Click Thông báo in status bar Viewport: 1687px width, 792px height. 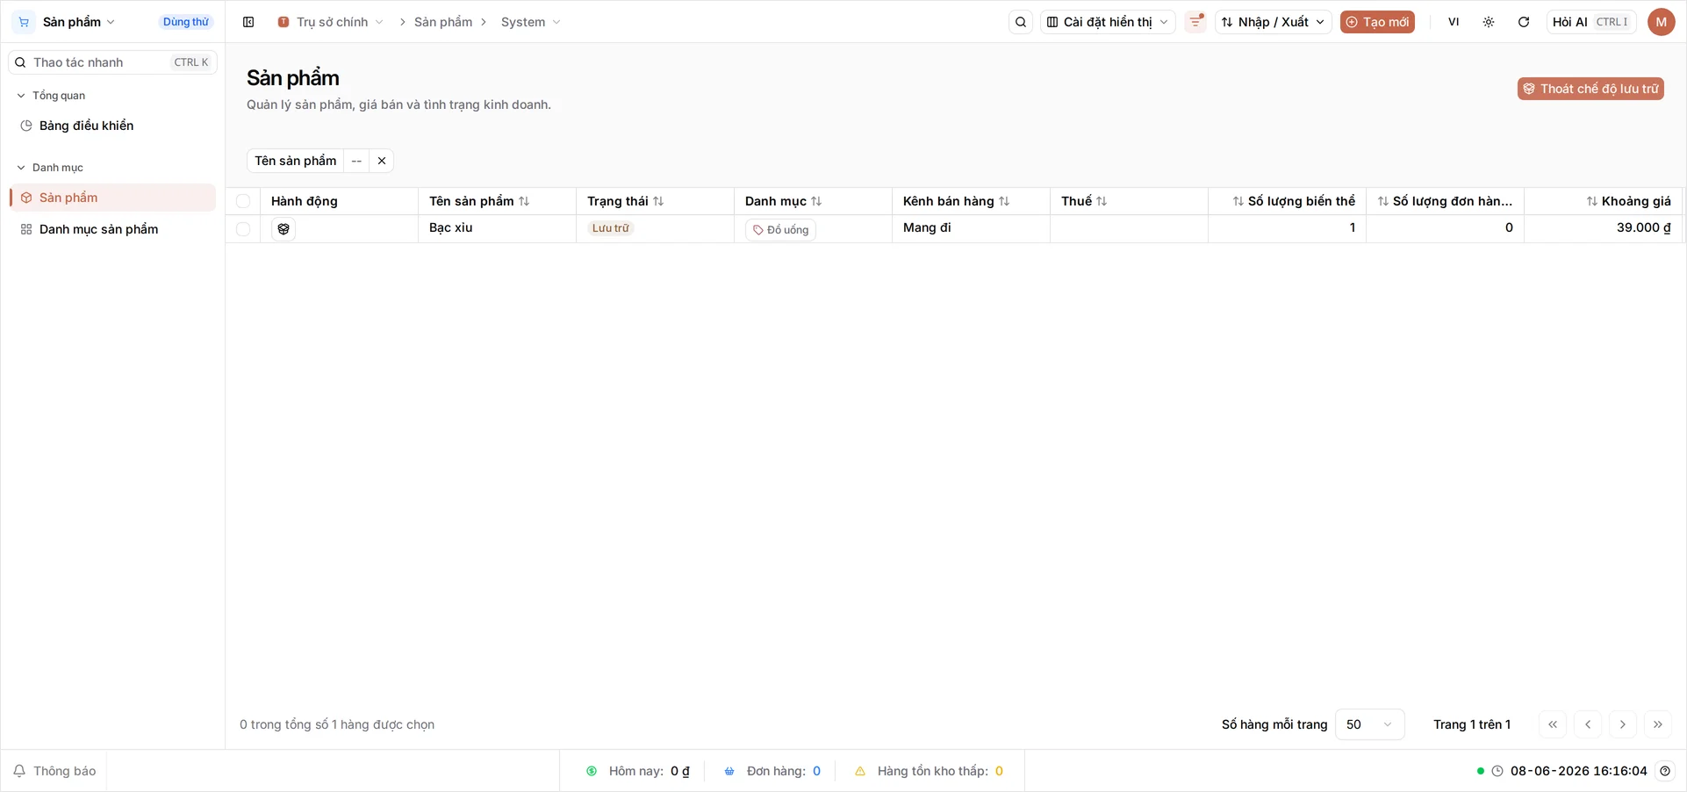pos(54,771)
